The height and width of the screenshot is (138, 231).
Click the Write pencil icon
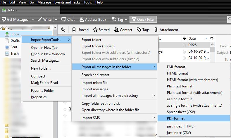pyautogui.click(x=40, y=19)
